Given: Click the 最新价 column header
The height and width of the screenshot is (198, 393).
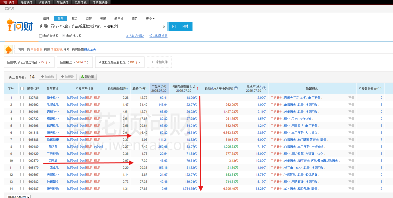Looking at the screenshot, I should point(139,88).
